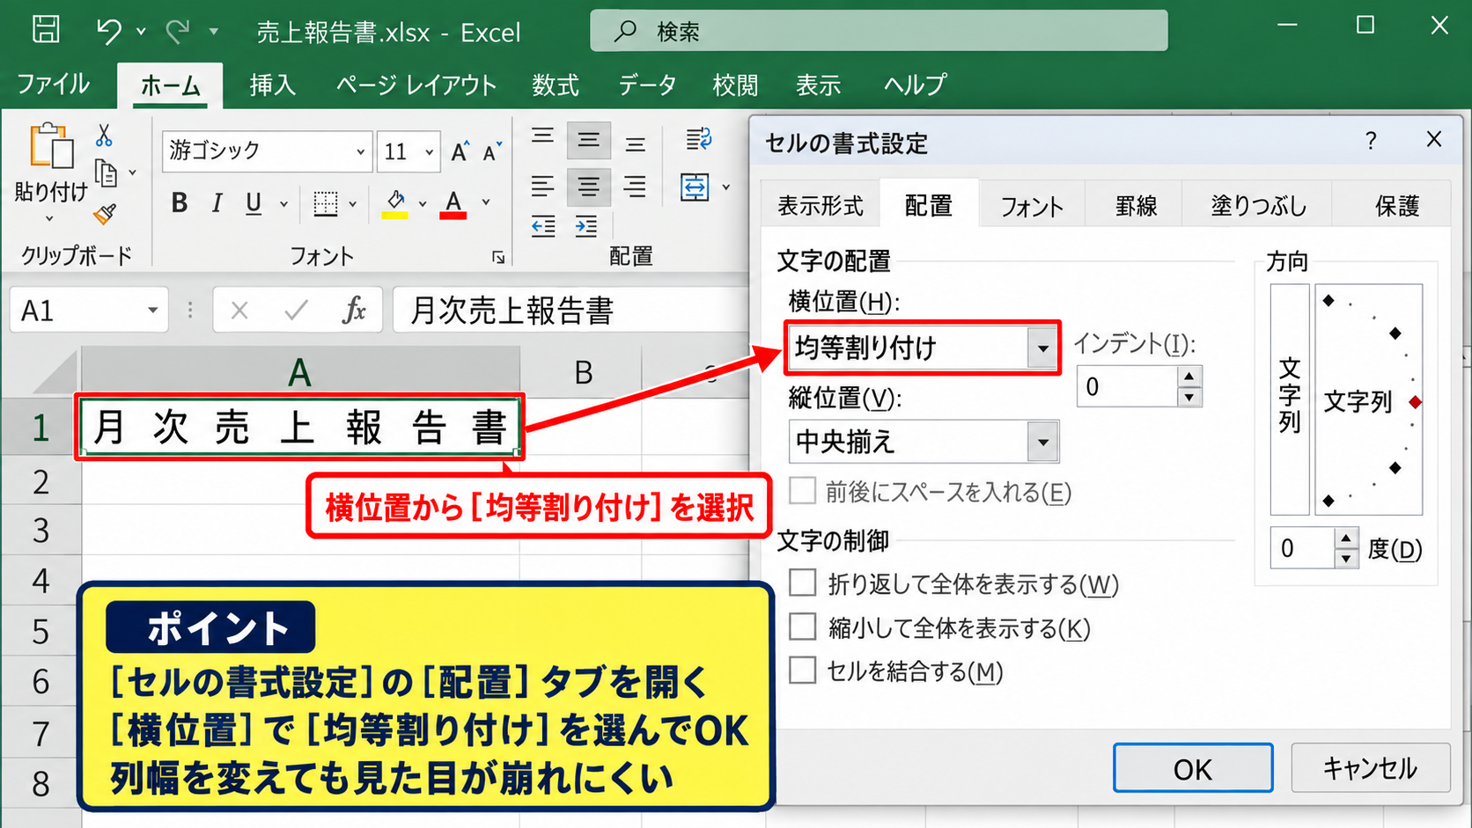Click the formula bar confirm checkmark

point(297,310)
